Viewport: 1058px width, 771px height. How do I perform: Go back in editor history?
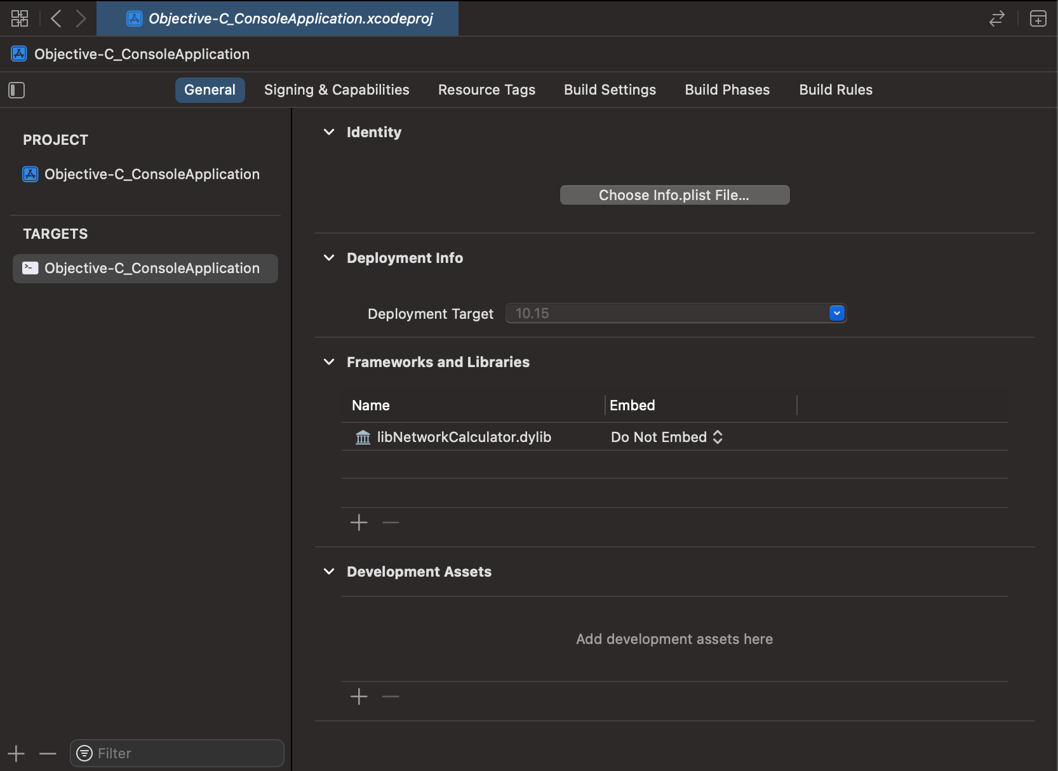(56, 18)
